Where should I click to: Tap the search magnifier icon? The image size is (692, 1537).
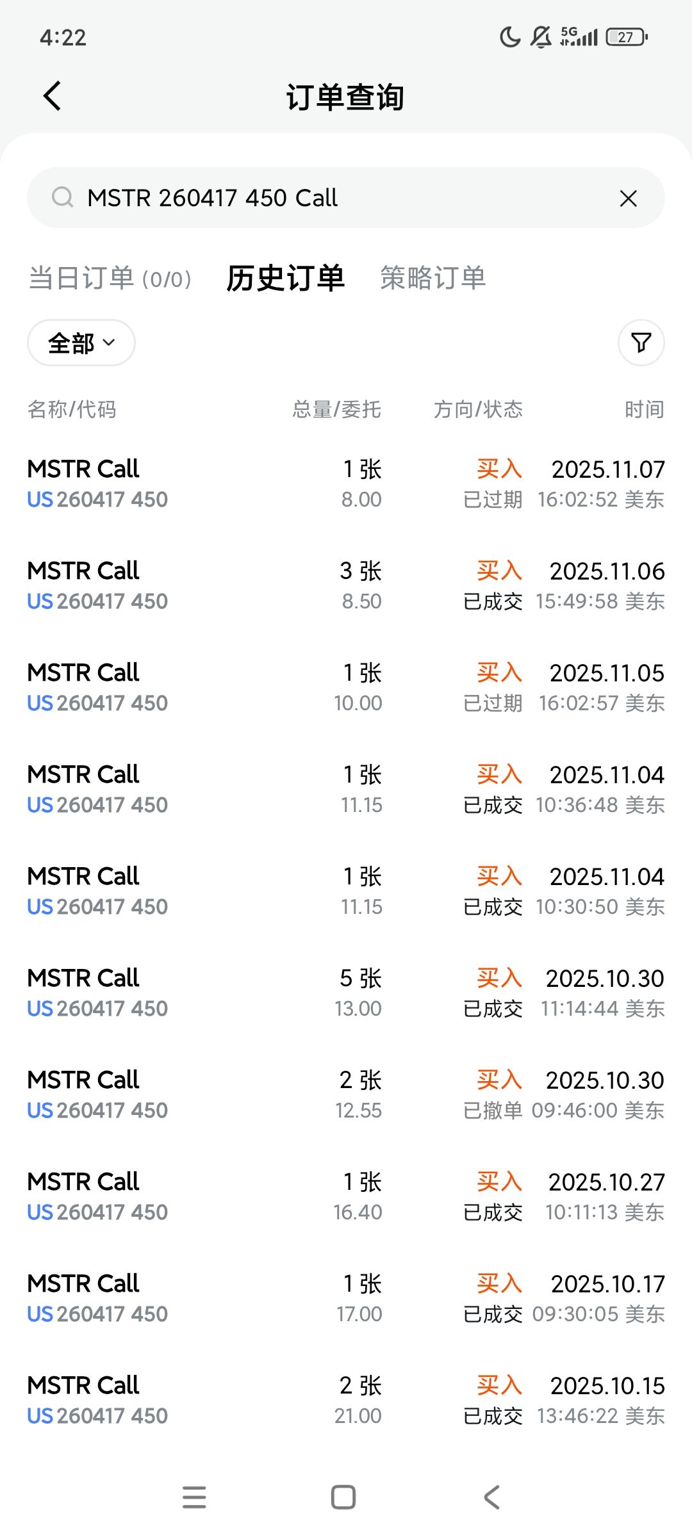(x=62, y=198)
